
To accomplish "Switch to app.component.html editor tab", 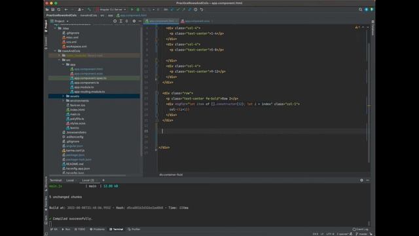I will 161,21.
